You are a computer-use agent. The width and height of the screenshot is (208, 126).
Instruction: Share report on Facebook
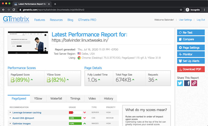(187, 83)
